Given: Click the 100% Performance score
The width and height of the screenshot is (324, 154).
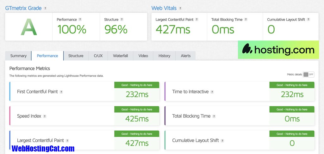Looking at the screenshot, I should click(72, 29).
